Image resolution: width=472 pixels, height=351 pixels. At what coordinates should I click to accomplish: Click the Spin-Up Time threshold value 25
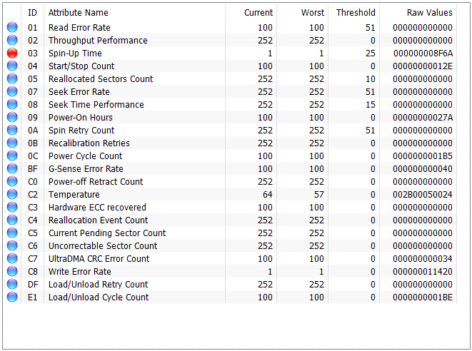point(371,54)
